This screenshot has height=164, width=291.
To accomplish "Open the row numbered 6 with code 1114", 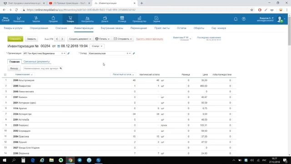I will (119, 108).
